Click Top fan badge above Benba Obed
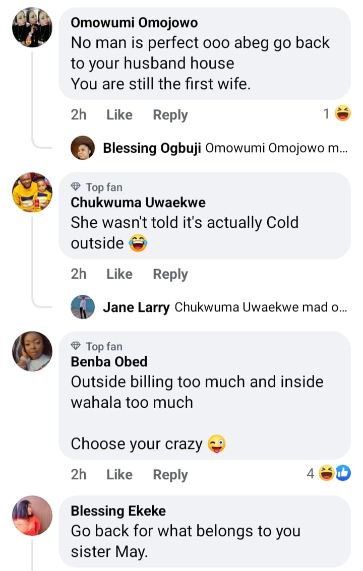The image size is (363, 571). click(x=97, y=347)
